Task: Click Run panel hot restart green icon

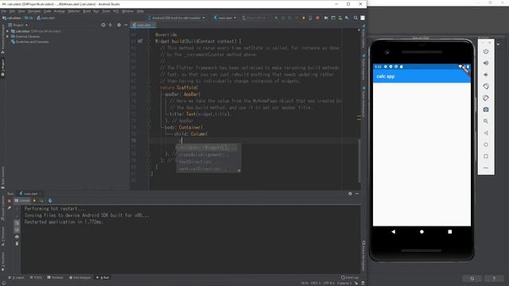Action: coord(41,201)
